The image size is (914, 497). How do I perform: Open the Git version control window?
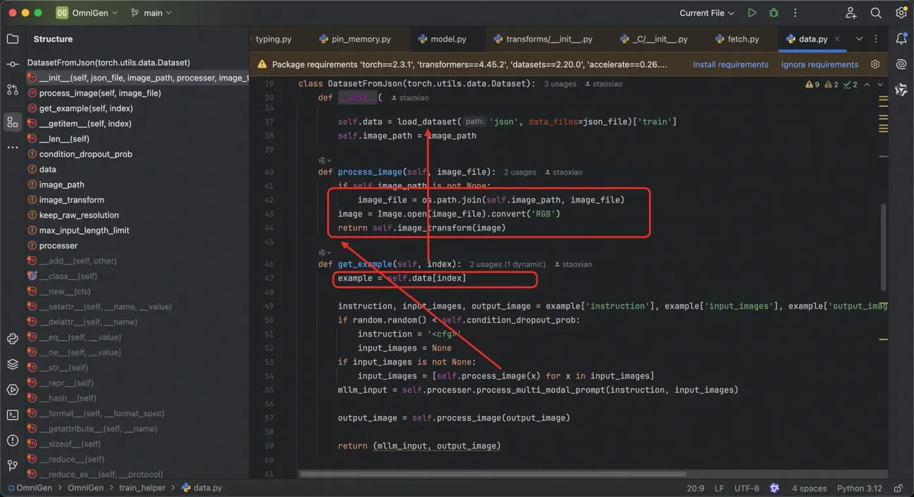[12, 466]
